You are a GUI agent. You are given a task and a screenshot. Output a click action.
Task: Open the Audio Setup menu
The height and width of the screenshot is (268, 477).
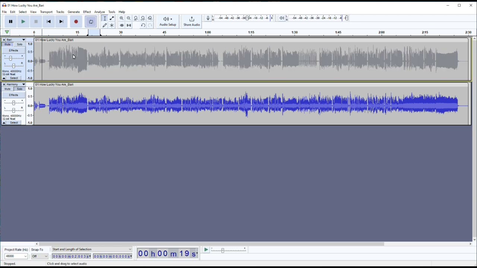pyautogui.click(x=168, y=22)
